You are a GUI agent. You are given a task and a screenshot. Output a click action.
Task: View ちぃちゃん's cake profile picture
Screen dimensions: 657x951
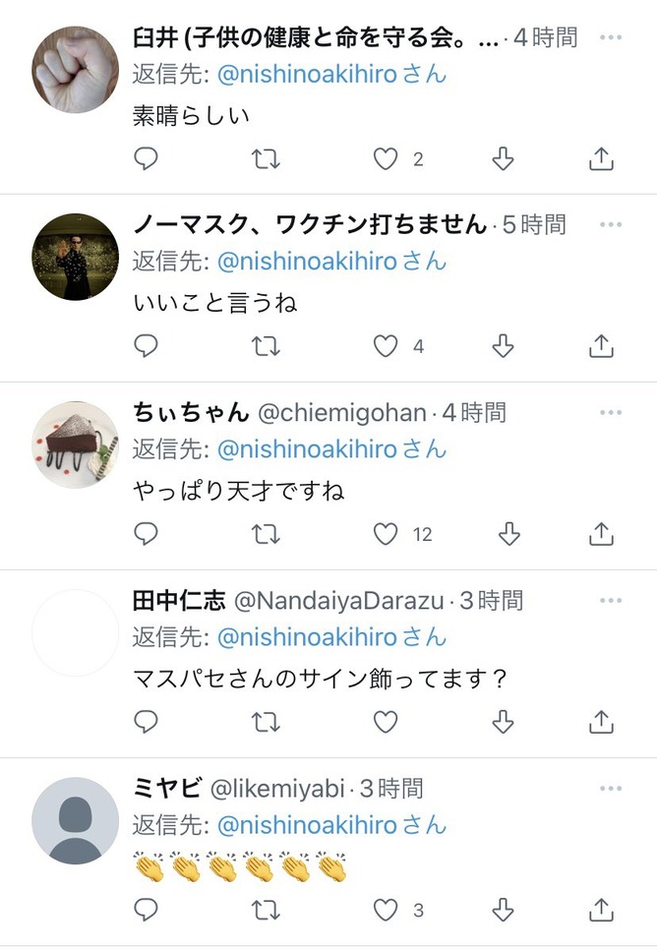[x=75, y=445]
